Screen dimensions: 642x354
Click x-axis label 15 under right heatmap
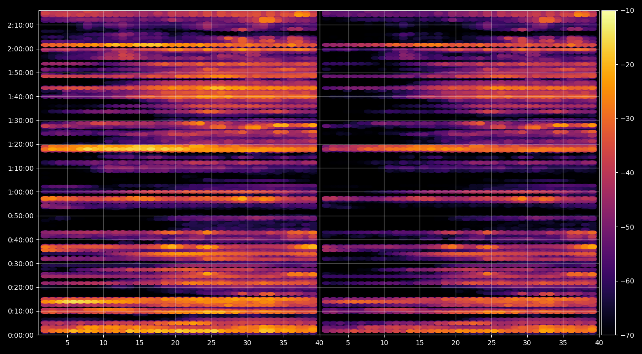point(420,344)
